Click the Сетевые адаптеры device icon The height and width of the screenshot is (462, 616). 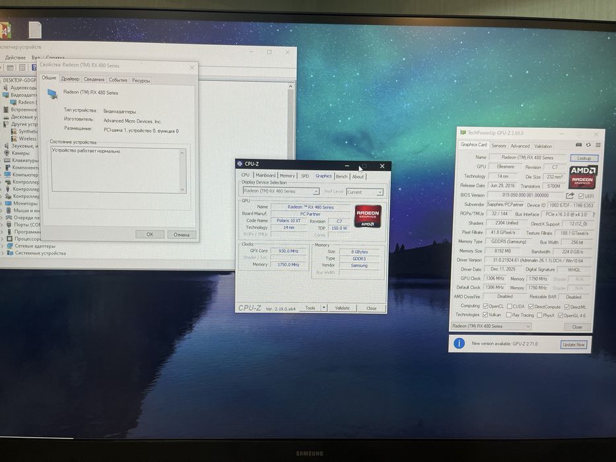[x=10, y=246]
